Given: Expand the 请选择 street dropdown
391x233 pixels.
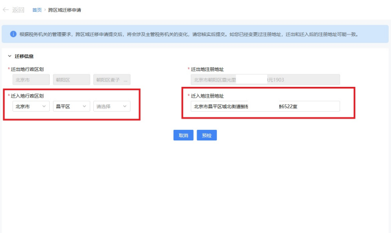Looking at the screenshot, I should tap(112, 106).
